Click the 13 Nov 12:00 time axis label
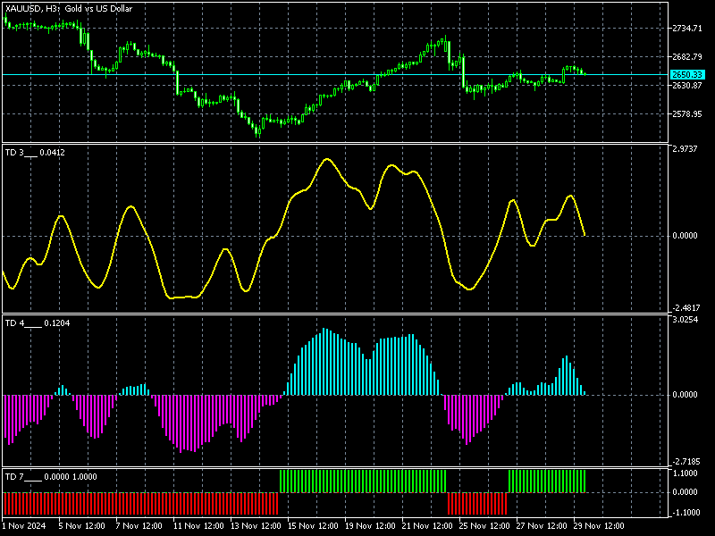The image size is (715, 536). [256, 526]
